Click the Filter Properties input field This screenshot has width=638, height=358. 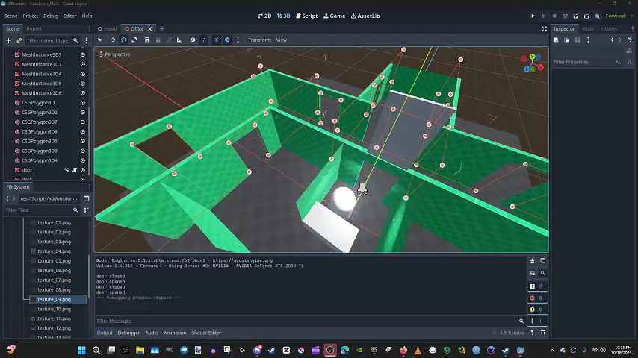coord(587,62)
